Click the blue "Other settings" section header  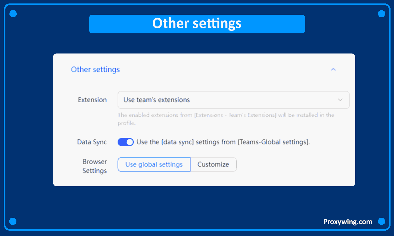click(x=95, y=70)
